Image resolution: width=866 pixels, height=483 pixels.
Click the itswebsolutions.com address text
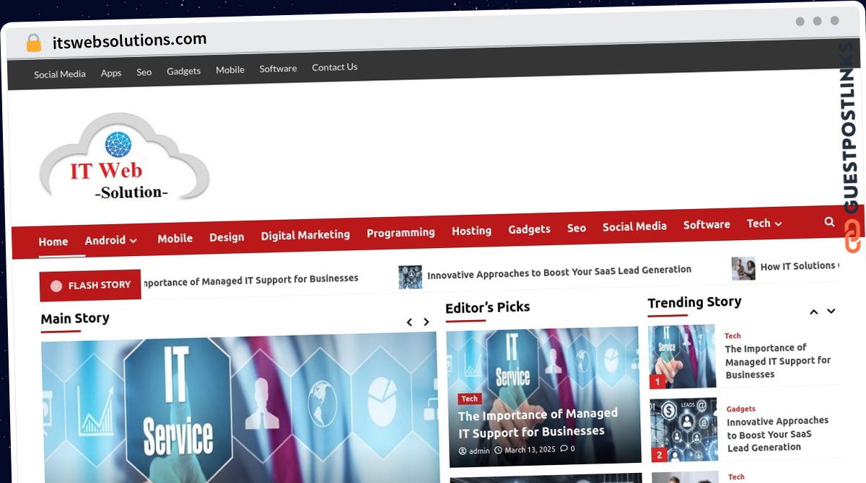[130, 40]
